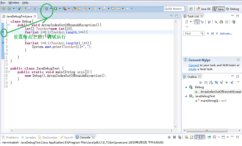The height and width of the screenshot is (146, 242).
Task: Open the External Tools dropdown arrow
Action: pos(69,8)
